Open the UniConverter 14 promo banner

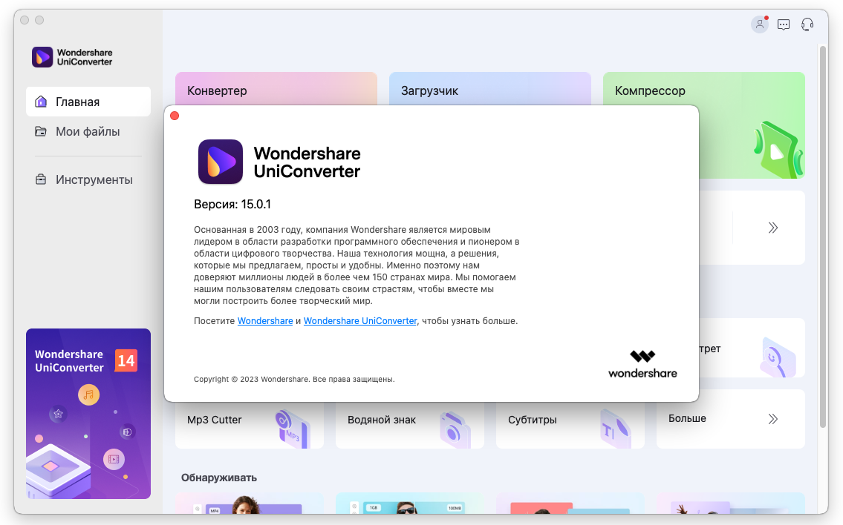[x=88, y=413]
